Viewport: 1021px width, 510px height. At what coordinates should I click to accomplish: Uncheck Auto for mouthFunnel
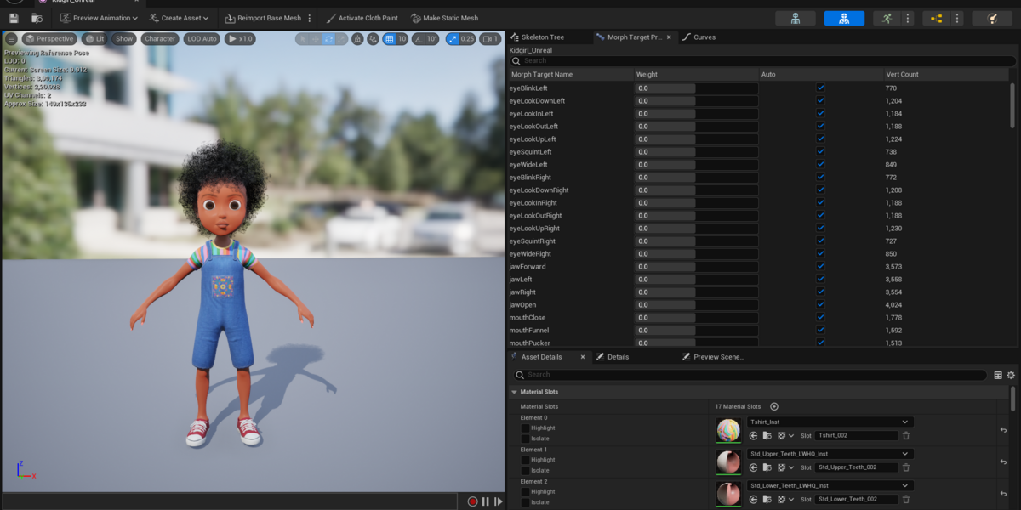coord(820,331)
